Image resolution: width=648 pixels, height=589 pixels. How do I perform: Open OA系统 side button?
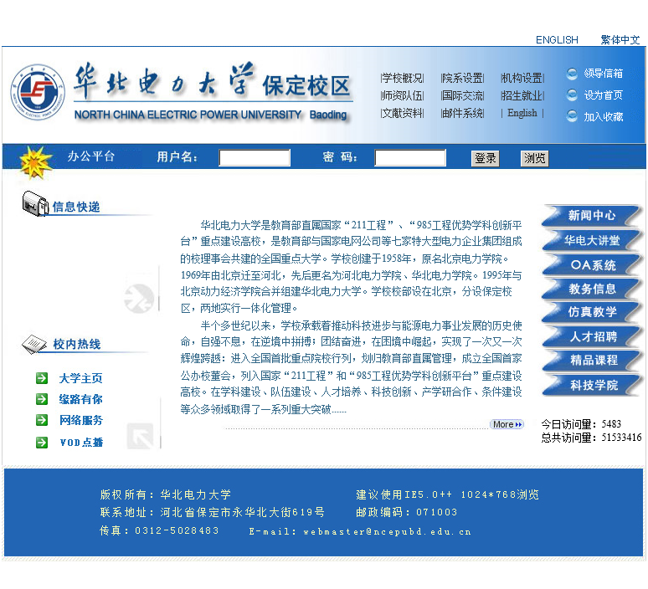click(591, 264)
